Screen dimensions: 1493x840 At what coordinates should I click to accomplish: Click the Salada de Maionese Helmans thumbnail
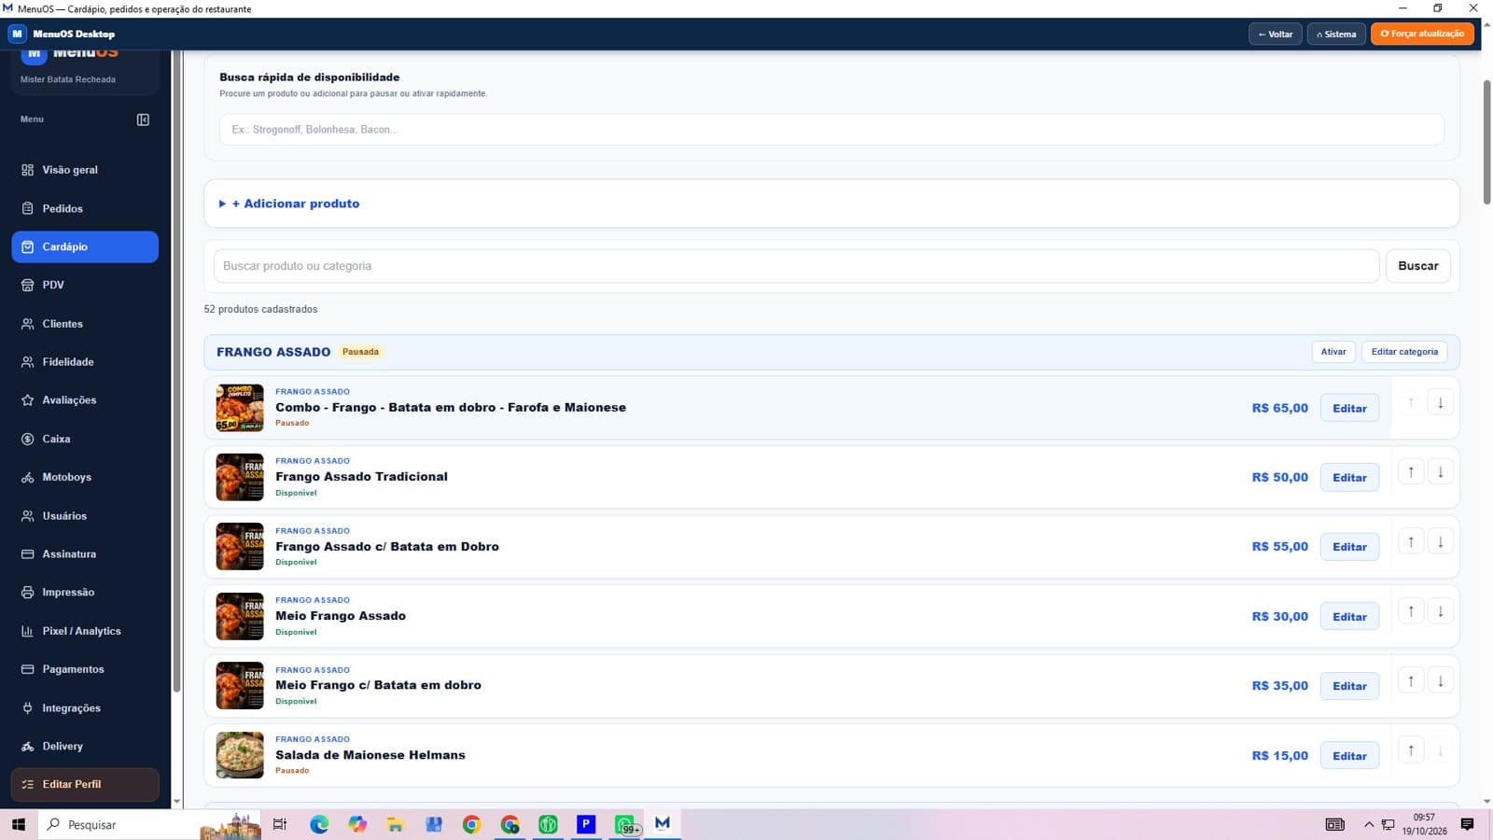click(x=240, y=755)
